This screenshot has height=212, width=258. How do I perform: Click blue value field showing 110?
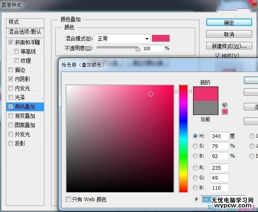pos(219,188)
